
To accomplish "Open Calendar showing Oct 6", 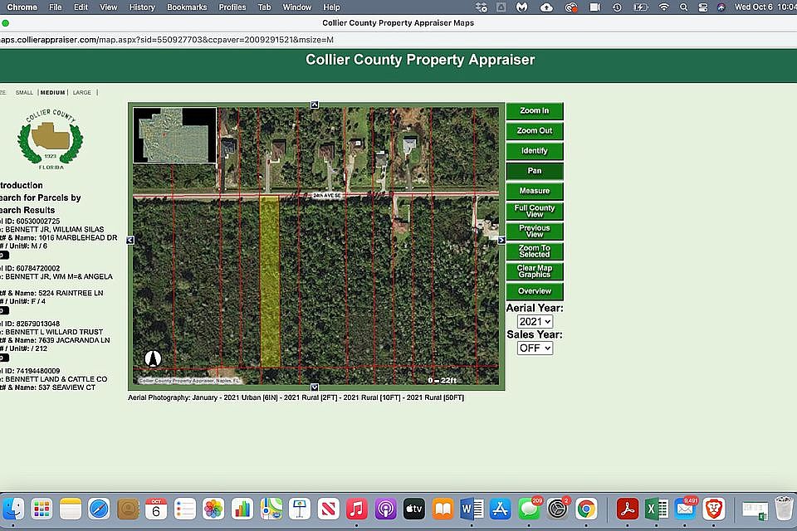I will click(156, 509).
